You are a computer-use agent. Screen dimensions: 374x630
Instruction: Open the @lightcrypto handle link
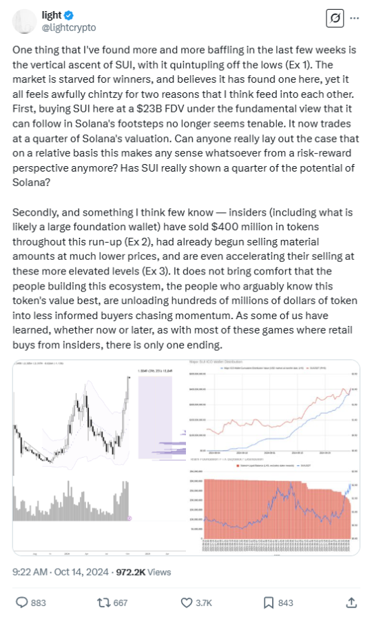pos(69,28)
